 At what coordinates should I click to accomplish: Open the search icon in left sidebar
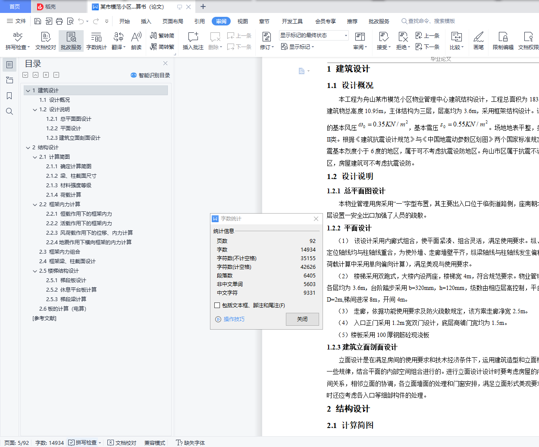9,111
